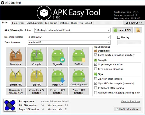Open the Log output tab
This screenshot has height=115, width=145.
pos(51,23)
